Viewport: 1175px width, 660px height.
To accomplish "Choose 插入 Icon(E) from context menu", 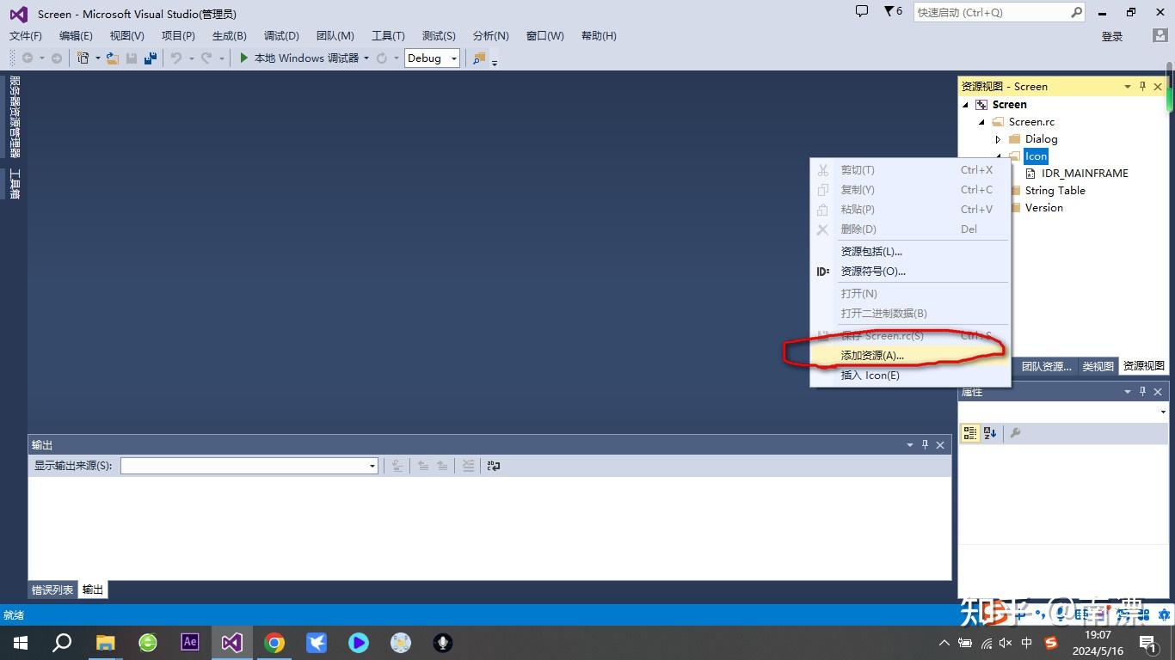I will tap(910, 376).
